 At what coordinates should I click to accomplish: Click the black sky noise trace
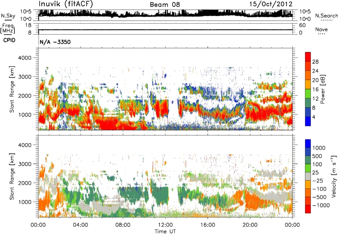(165, 14)
